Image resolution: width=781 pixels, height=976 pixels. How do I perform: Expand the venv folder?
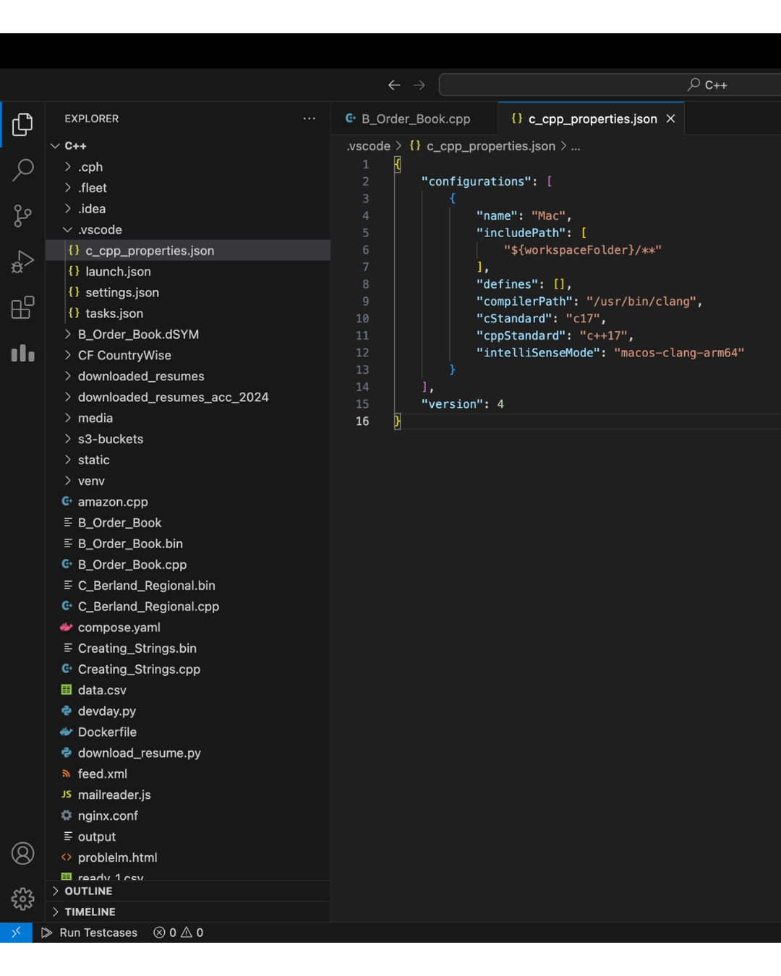[188, 481]
